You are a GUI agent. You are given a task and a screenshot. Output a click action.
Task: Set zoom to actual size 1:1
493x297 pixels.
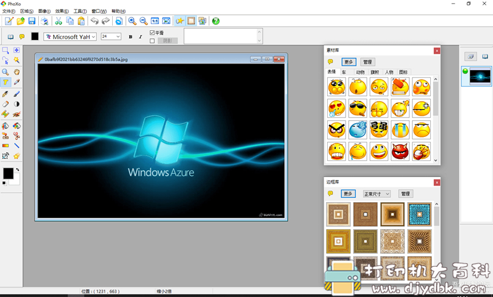[x=155, y=21]
